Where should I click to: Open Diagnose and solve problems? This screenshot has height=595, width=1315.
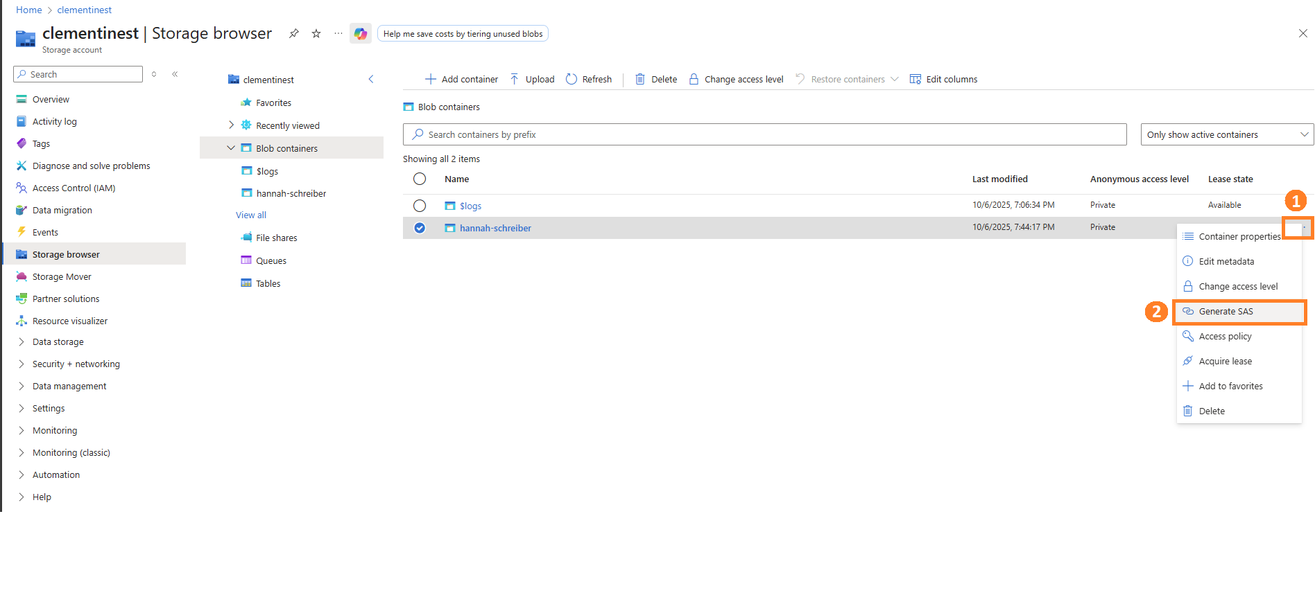click(91, 166)
